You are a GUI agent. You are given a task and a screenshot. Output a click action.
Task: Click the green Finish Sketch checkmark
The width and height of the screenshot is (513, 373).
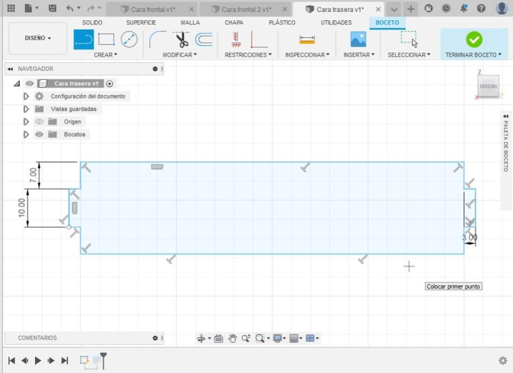(474, 40)
